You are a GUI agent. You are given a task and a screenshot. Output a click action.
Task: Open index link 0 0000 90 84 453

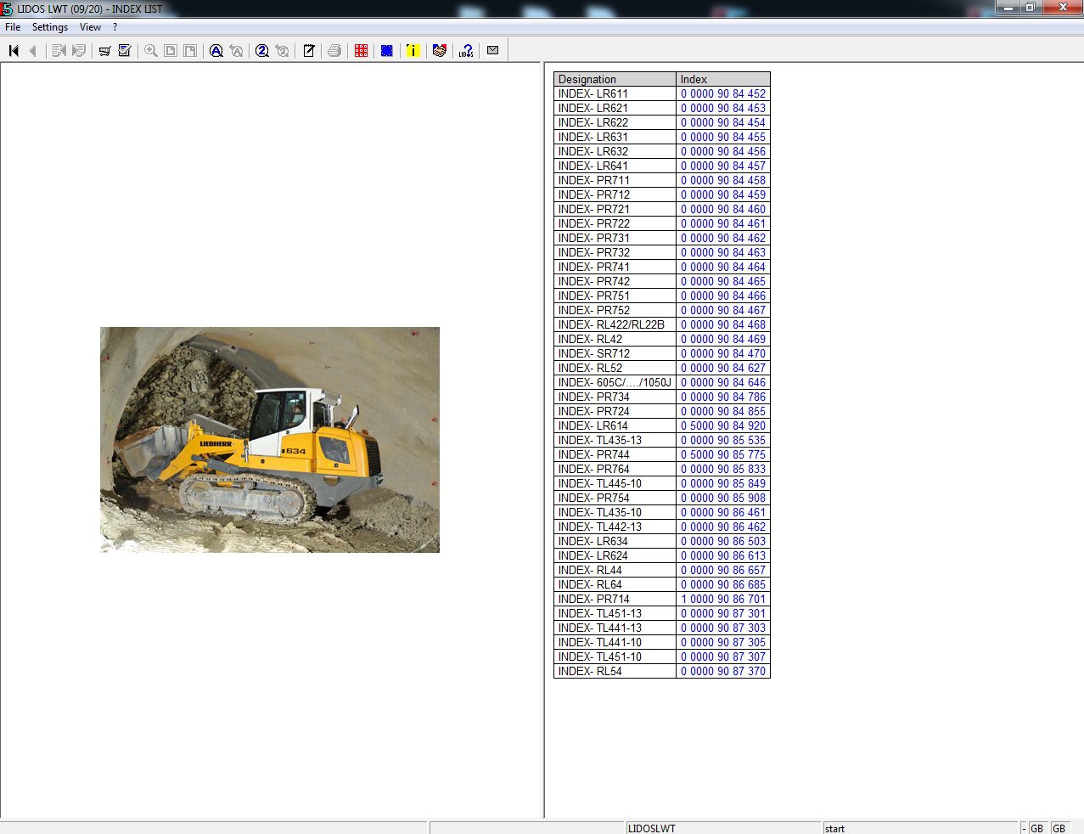coord(723,108)
